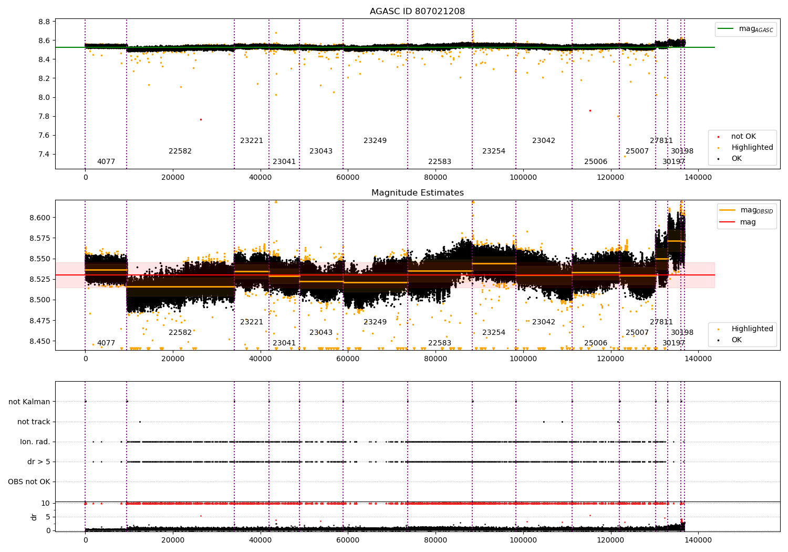This screenshot has height=552, width=788.
Task: Select obsid label 23042 in the Magnitude Estimates plot
Action: (x=544, y=322)
